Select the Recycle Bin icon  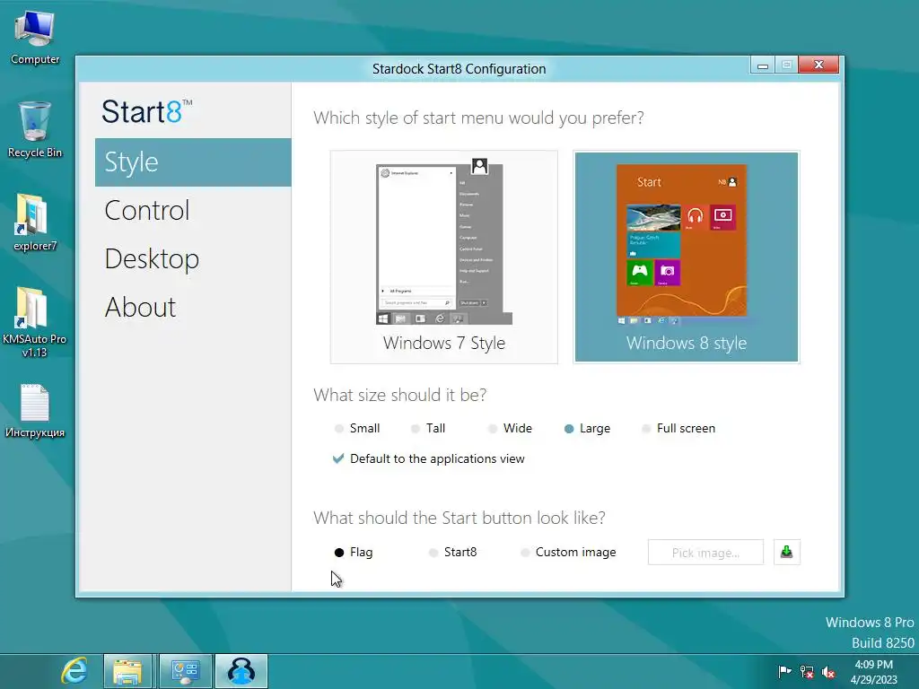coord(35,129)
